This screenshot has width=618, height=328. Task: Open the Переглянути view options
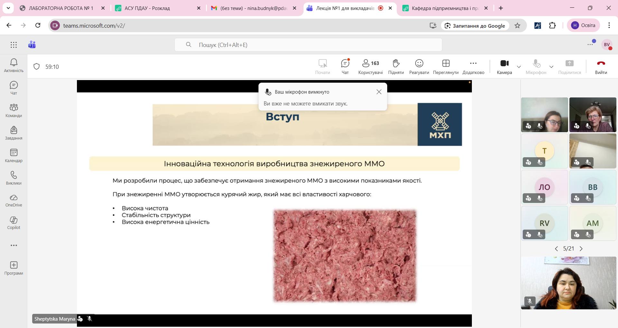pyautogui.click(x=445, y=67)
